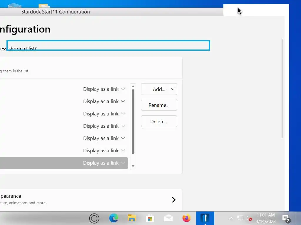Open the Mail app in the taskbar

coord(168,218)
